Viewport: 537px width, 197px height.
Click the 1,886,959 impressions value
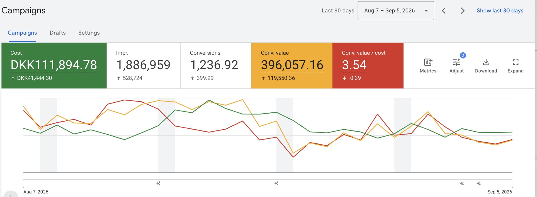(x=143, y=65)
